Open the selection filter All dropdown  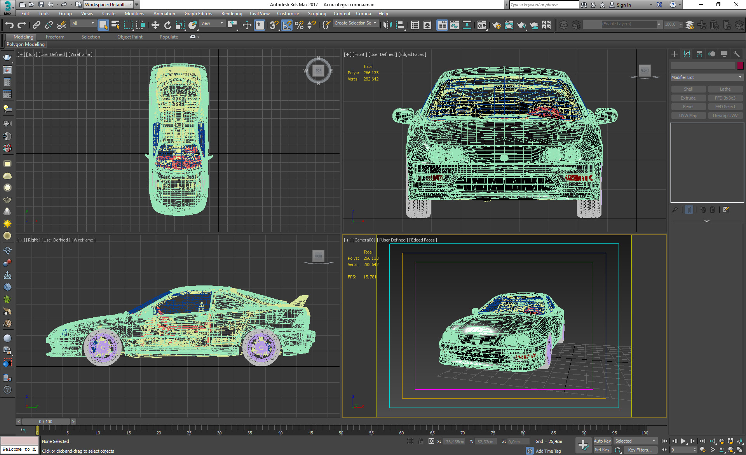coord(83,24)
